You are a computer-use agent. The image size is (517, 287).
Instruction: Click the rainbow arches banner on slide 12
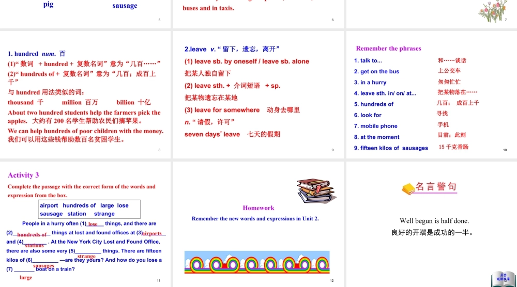(256, 262)
